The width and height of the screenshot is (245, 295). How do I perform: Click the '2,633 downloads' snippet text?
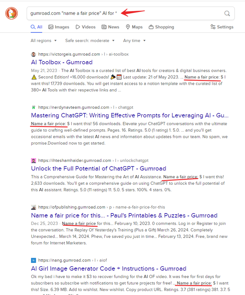click(48, 183)
